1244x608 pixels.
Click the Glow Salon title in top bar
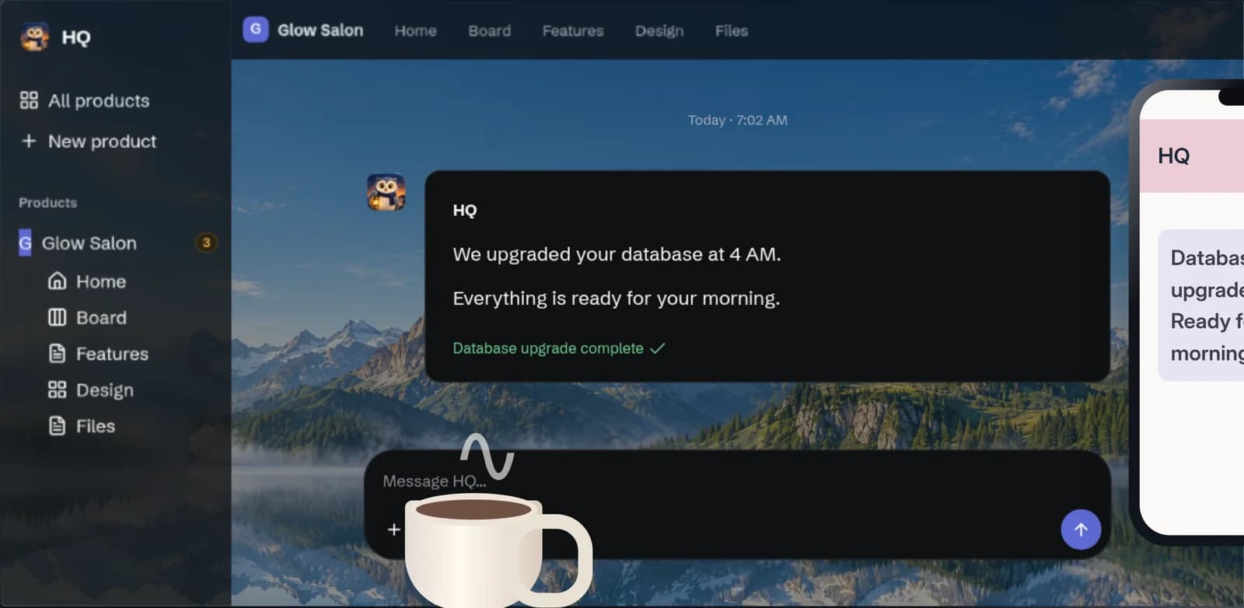click(x=320, y=30)
